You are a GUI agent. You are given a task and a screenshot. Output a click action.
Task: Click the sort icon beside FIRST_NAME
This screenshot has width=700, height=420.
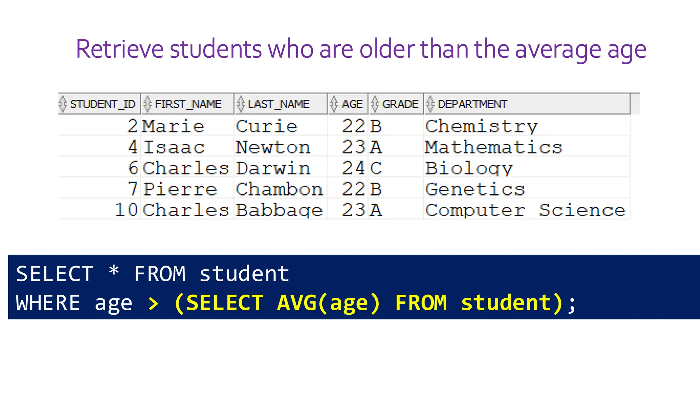[x=147, y=104]
